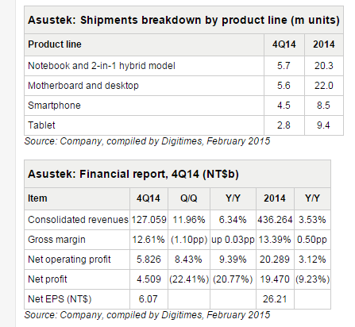Viewport: 355px width, 327px height.
Task: Click the 2014 header in shipments table
Action: point(324,44)
